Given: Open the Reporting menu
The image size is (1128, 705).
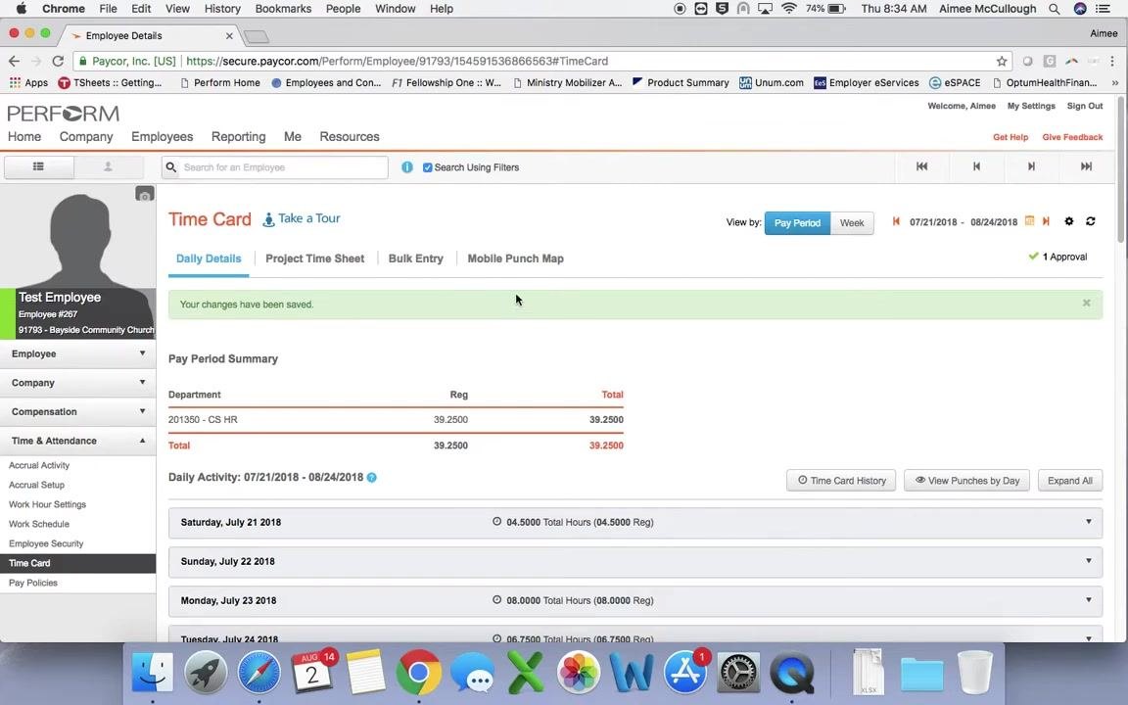Looking at the screenshot, I should click(238, 137).
